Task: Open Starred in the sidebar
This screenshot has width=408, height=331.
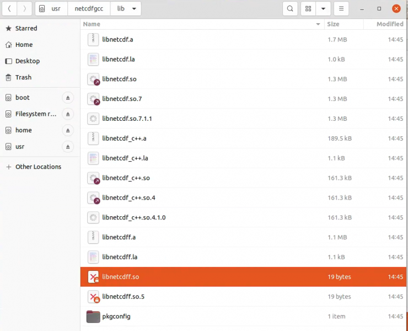Action: [26, 28]
